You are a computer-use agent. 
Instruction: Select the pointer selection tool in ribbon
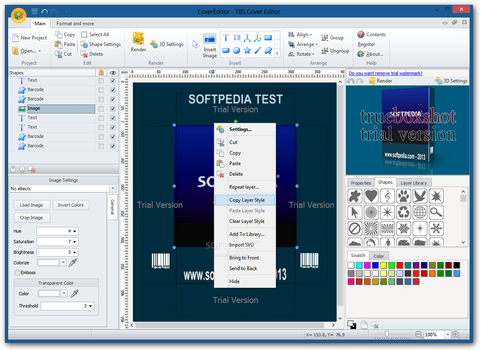click(196, 44)
